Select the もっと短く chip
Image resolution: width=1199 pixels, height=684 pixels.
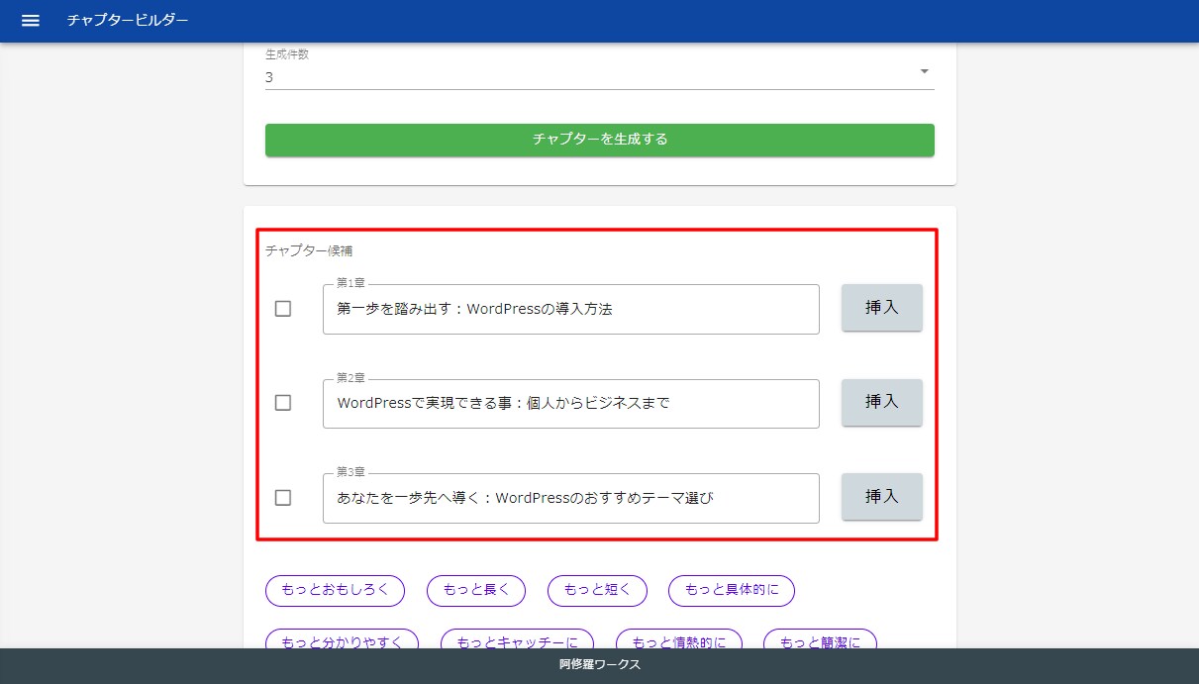597,591
